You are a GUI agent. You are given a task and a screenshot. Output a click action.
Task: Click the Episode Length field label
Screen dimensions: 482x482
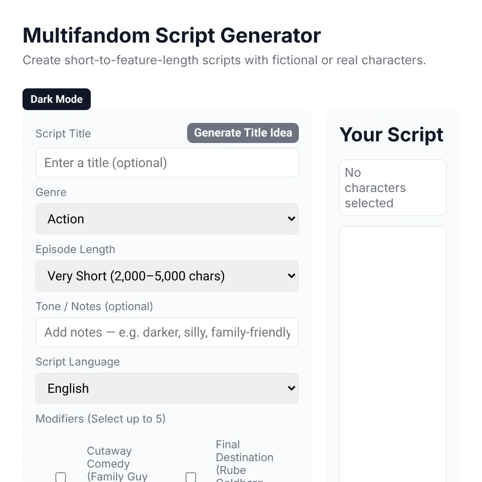(x=75, y=249)
